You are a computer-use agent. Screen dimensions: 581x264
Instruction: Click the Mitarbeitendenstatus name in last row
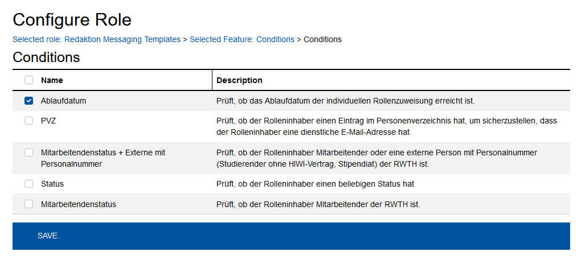click(79, 204)
